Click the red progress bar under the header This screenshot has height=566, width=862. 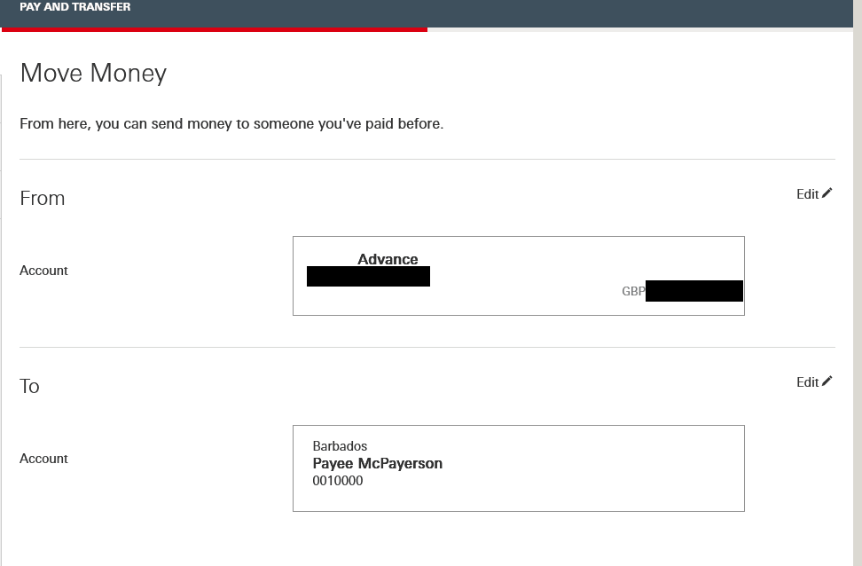tap(213, 30)
